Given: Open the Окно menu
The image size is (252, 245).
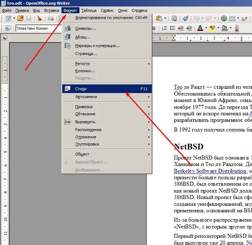Looking at the screenshot, I should click(x=123, y=10).
